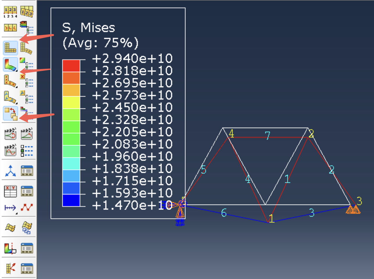Click Create Coordinate System axes icon
The image size is (374, 279).
[10, 171]
